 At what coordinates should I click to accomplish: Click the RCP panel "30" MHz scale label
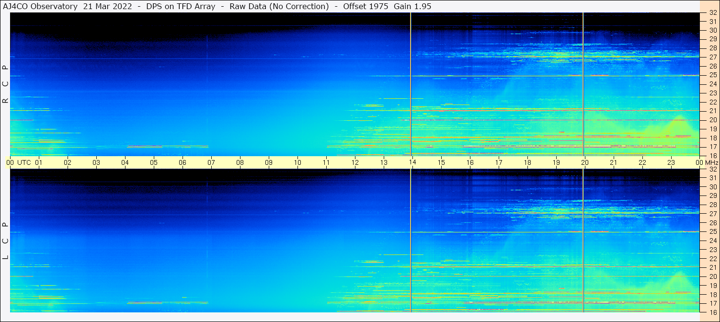(x=713, y=30)
